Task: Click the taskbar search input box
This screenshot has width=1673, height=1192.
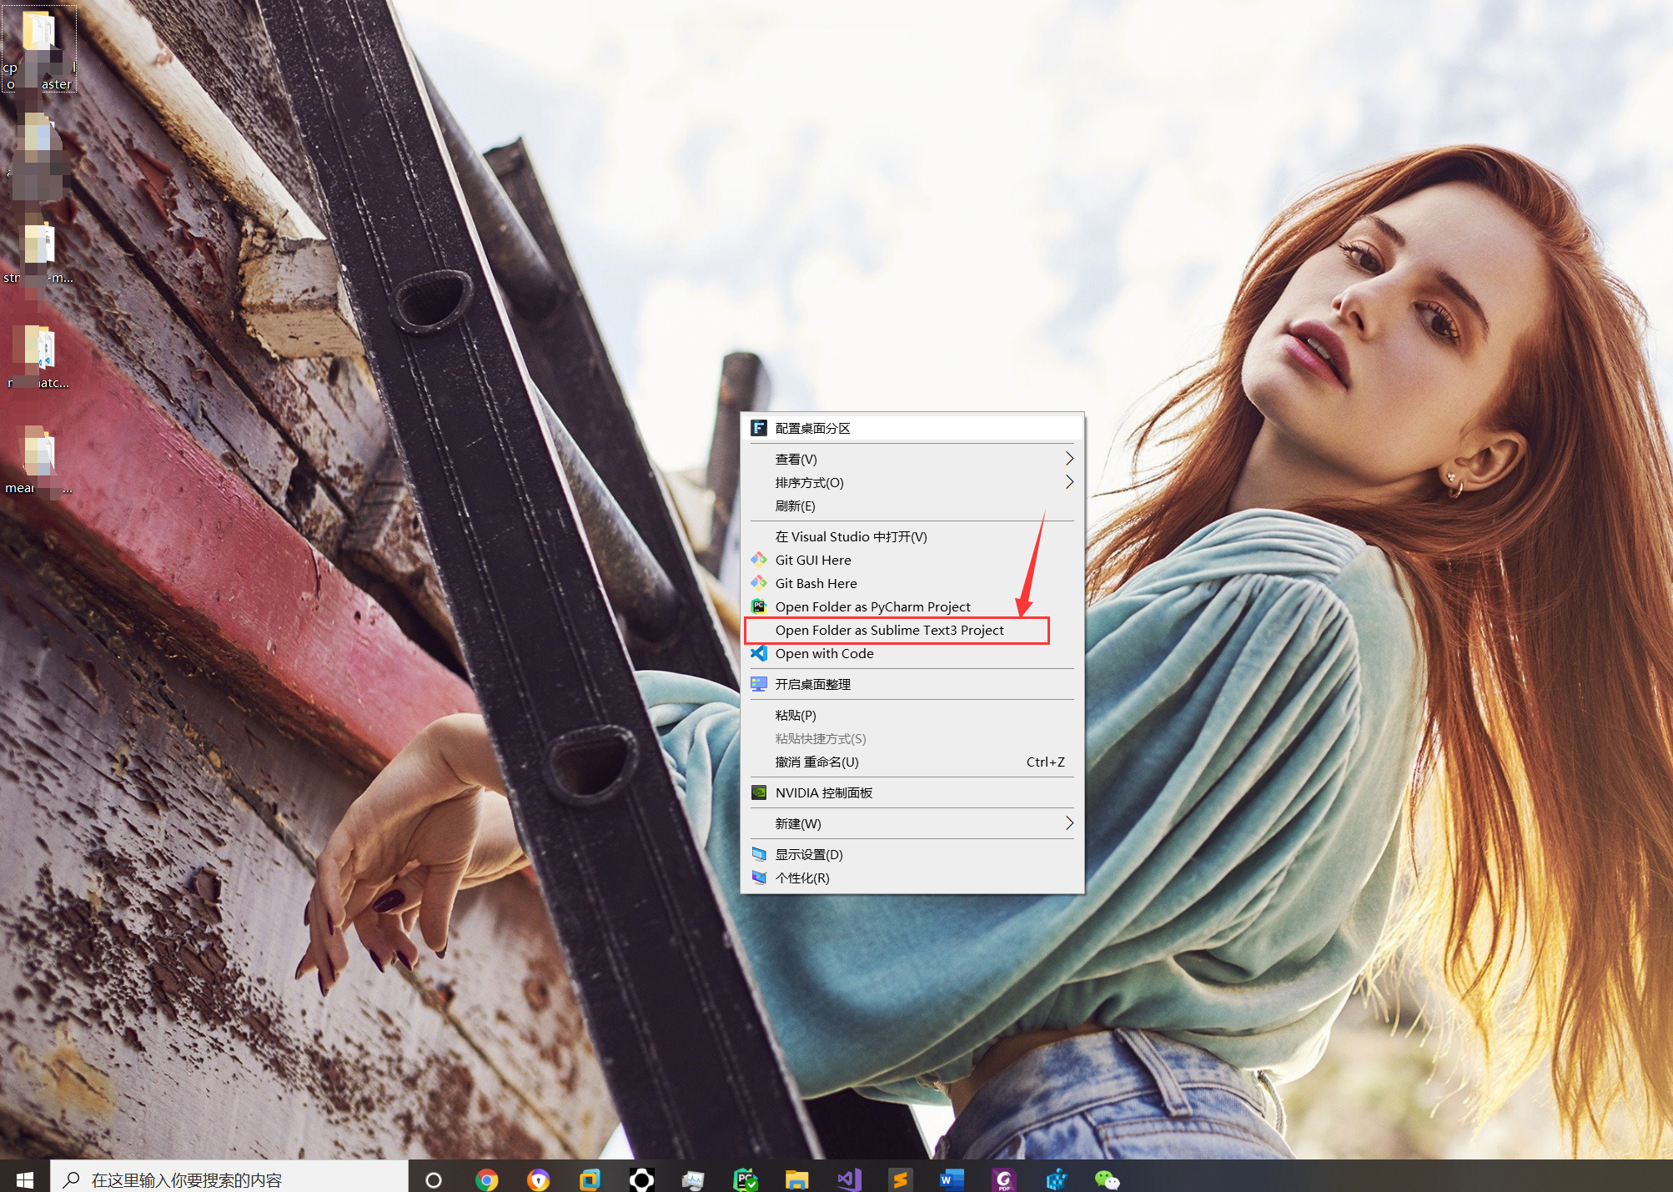Action: click(x=229, y=1179)
